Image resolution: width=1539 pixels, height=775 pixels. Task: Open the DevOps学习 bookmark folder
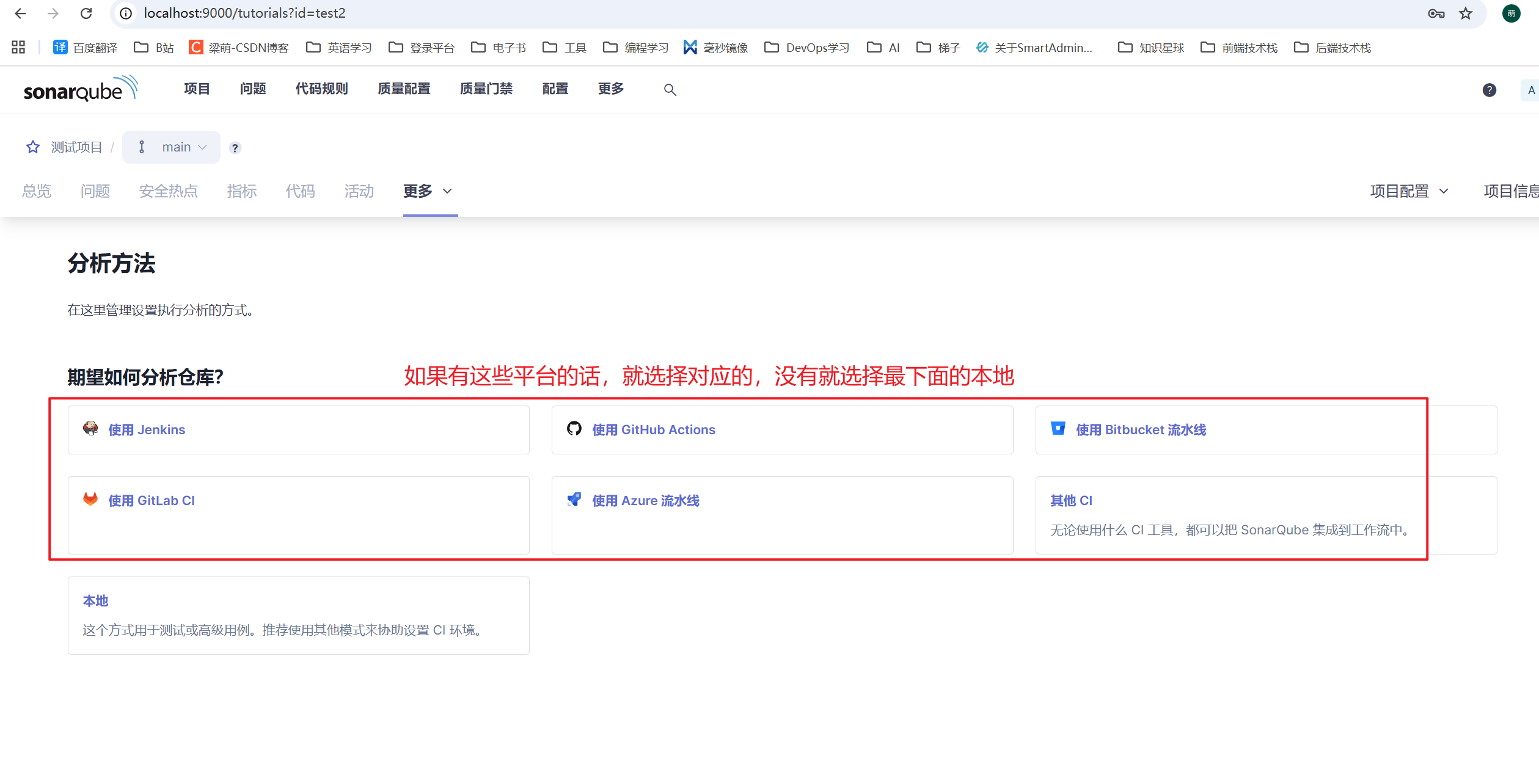pyautogui.click(x=807, y=47)
